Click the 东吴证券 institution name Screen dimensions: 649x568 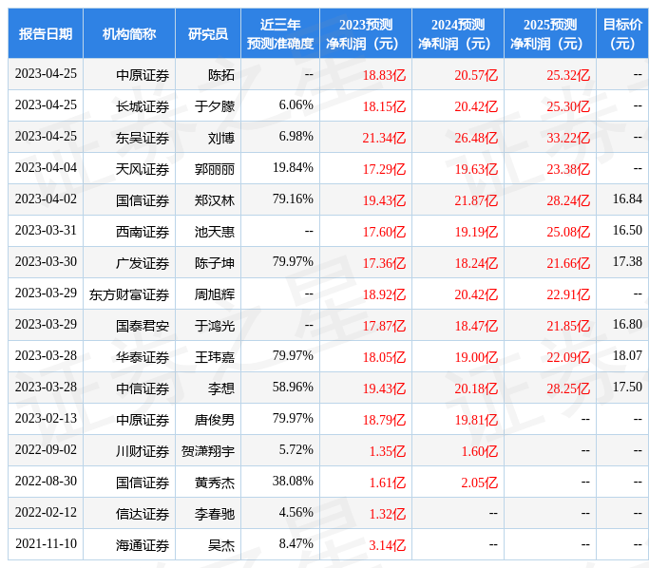pyautogui.click(x=143, y=138)
